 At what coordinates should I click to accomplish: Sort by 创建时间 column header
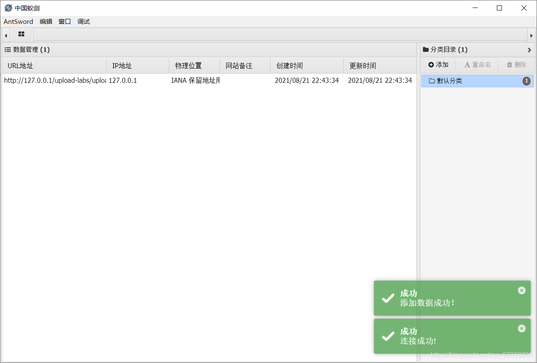pos(289,66)
